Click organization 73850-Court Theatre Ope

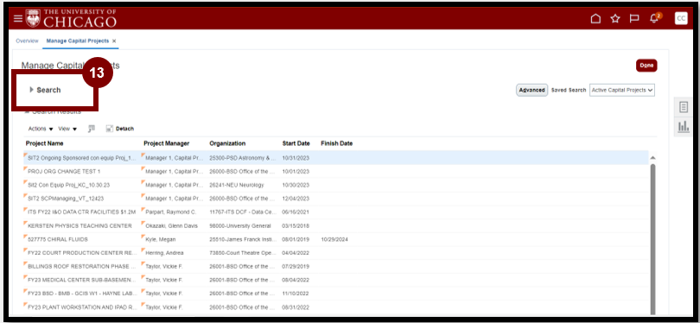click(x=243, y=253)
